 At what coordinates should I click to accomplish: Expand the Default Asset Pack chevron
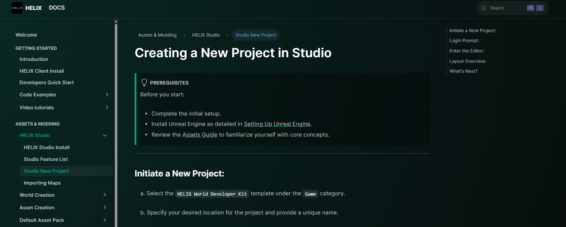click(105, 220)
